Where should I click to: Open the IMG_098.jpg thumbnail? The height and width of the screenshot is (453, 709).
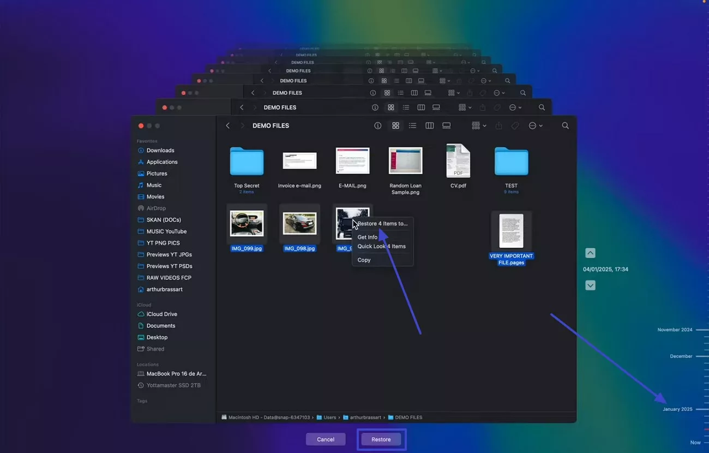click(x=299, y=223)
